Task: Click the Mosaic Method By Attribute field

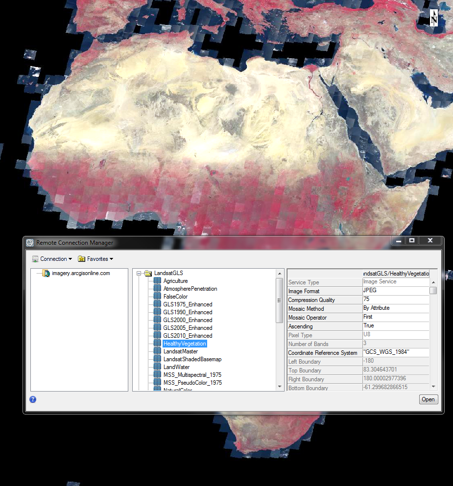Action: pyautogui.click(x=395, y=308)
